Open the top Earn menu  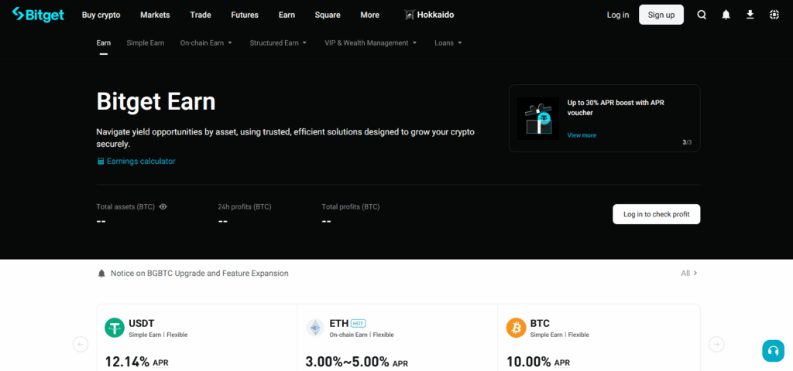point(287,15)
